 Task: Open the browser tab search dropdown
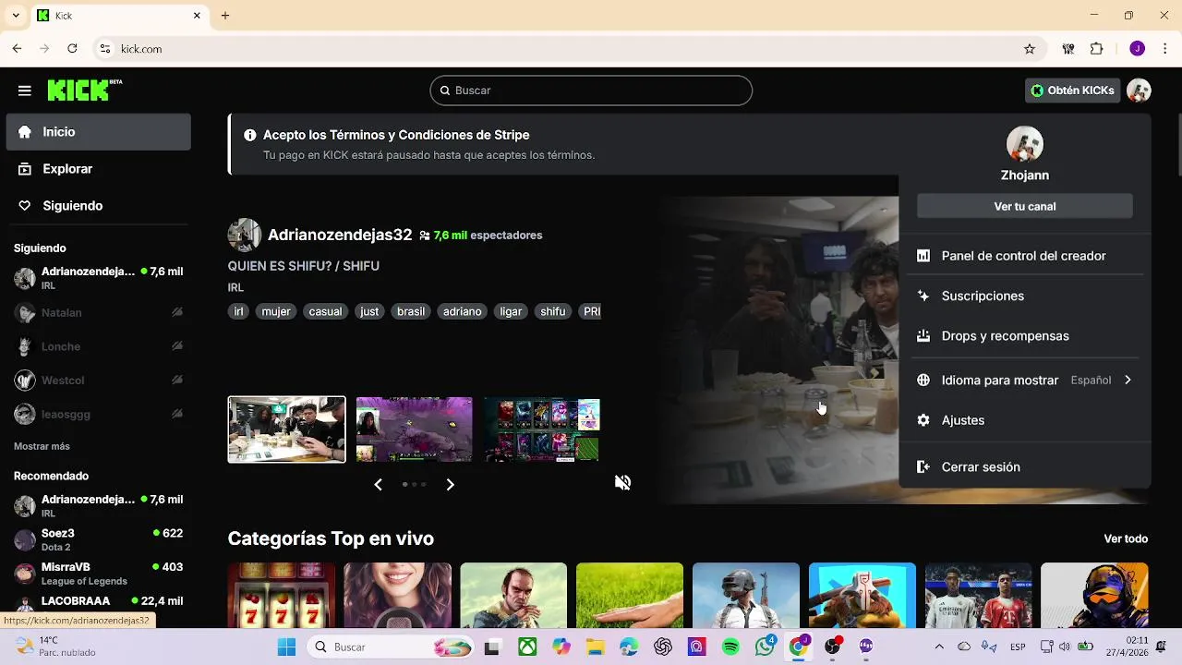point(16,16)
